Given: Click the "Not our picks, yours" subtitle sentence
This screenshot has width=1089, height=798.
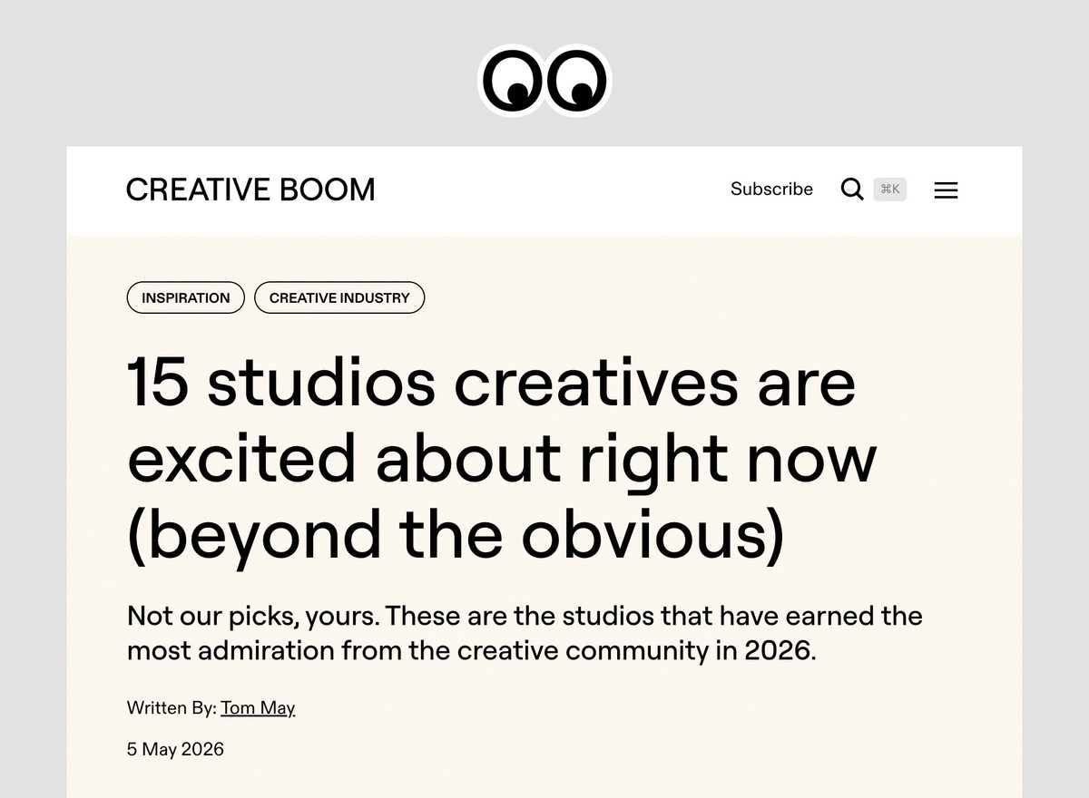Looking at the screenshot, I should click(253, 616).
